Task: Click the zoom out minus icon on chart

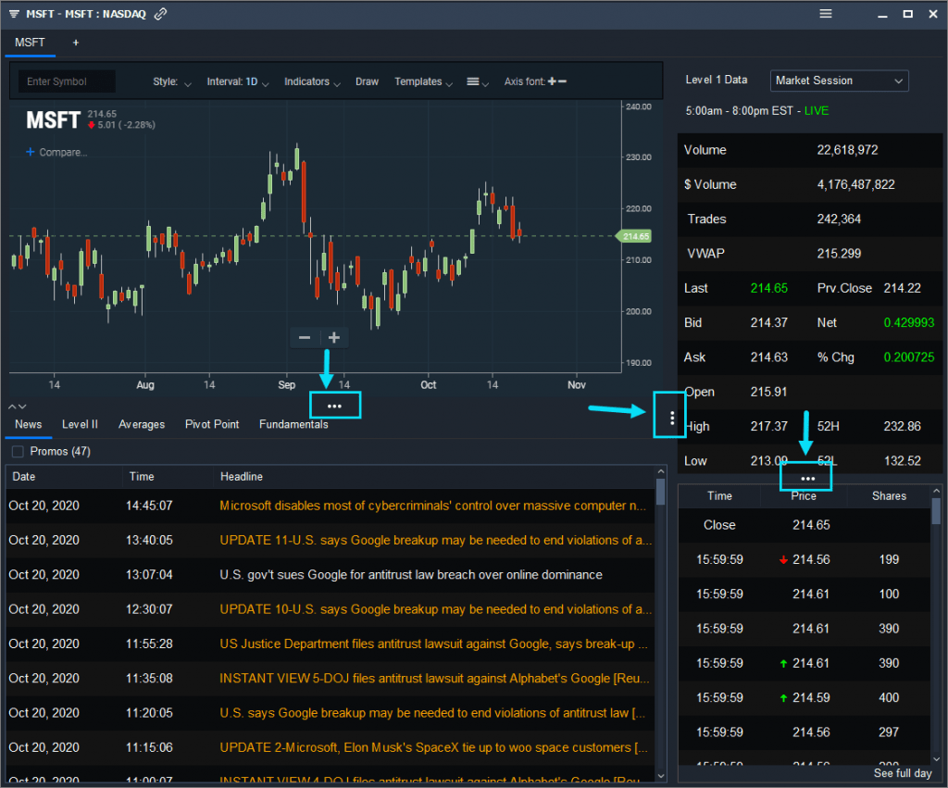Action: (305, 337)
